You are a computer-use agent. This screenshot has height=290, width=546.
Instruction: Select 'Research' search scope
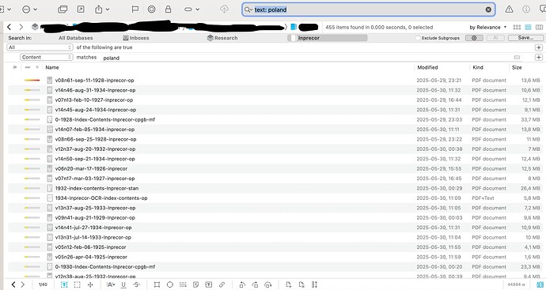[222, 38]
